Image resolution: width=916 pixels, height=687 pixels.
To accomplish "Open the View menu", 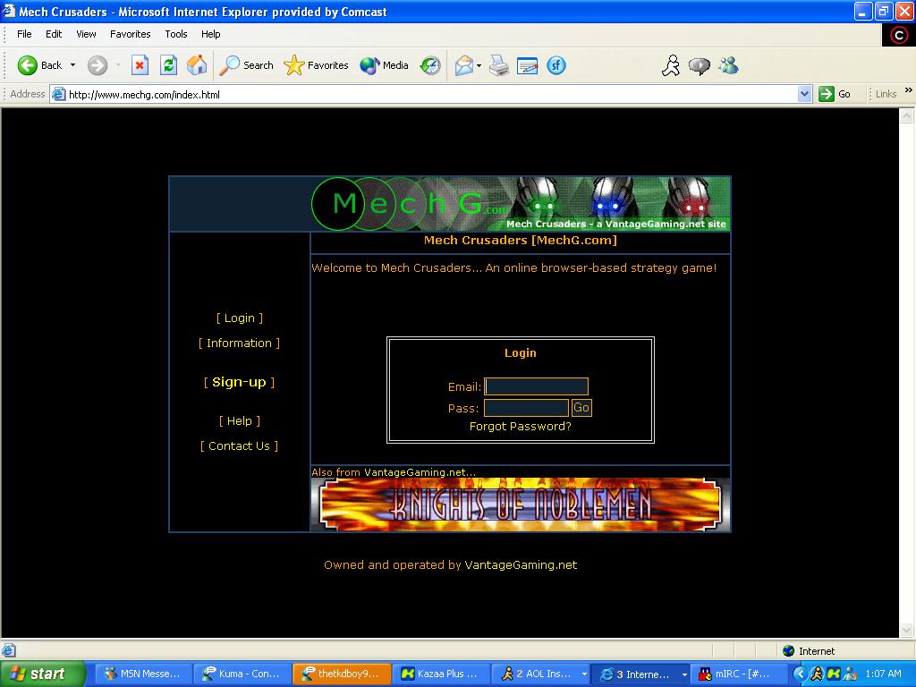I will coord(86,34).
